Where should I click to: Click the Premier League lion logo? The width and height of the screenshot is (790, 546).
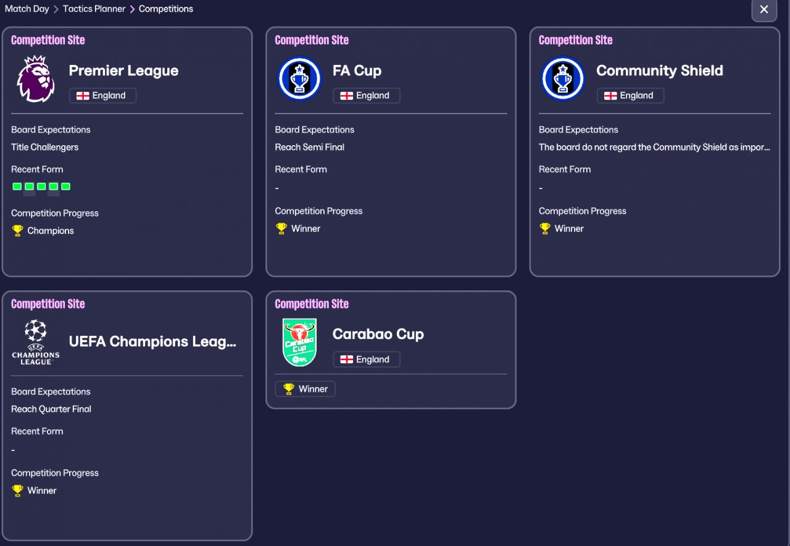36,79
